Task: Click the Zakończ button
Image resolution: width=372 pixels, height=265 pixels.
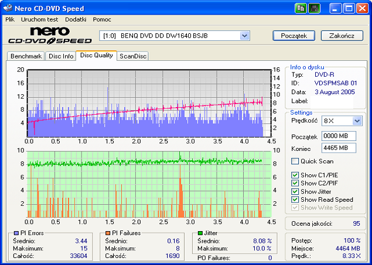Action: (x=342, y=36)
